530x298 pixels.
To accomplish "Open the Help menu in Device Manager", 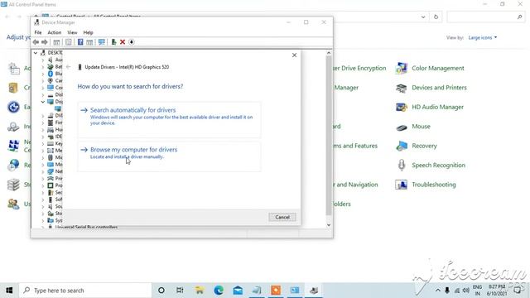I will point(89,32).
